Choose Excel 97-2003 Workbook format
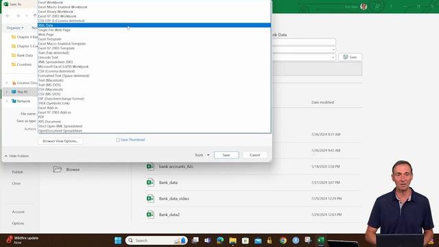This screenshot has width=439, height=247. [x=57, y=16]
